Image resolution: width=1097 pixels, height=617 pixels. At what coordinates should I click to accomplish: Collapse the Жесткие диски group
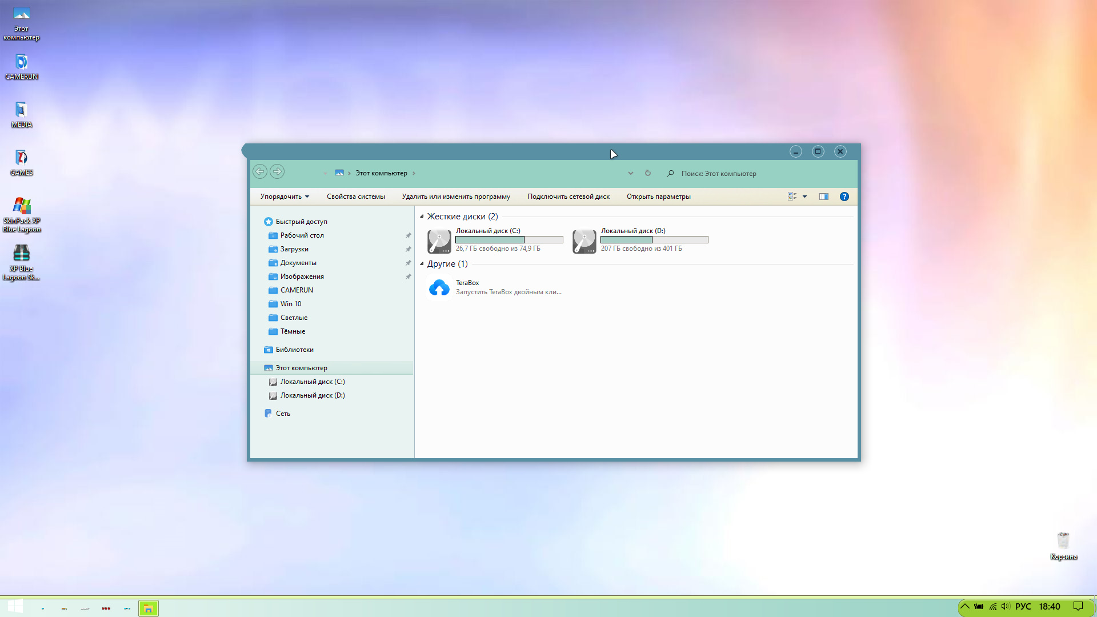(422, 217)
